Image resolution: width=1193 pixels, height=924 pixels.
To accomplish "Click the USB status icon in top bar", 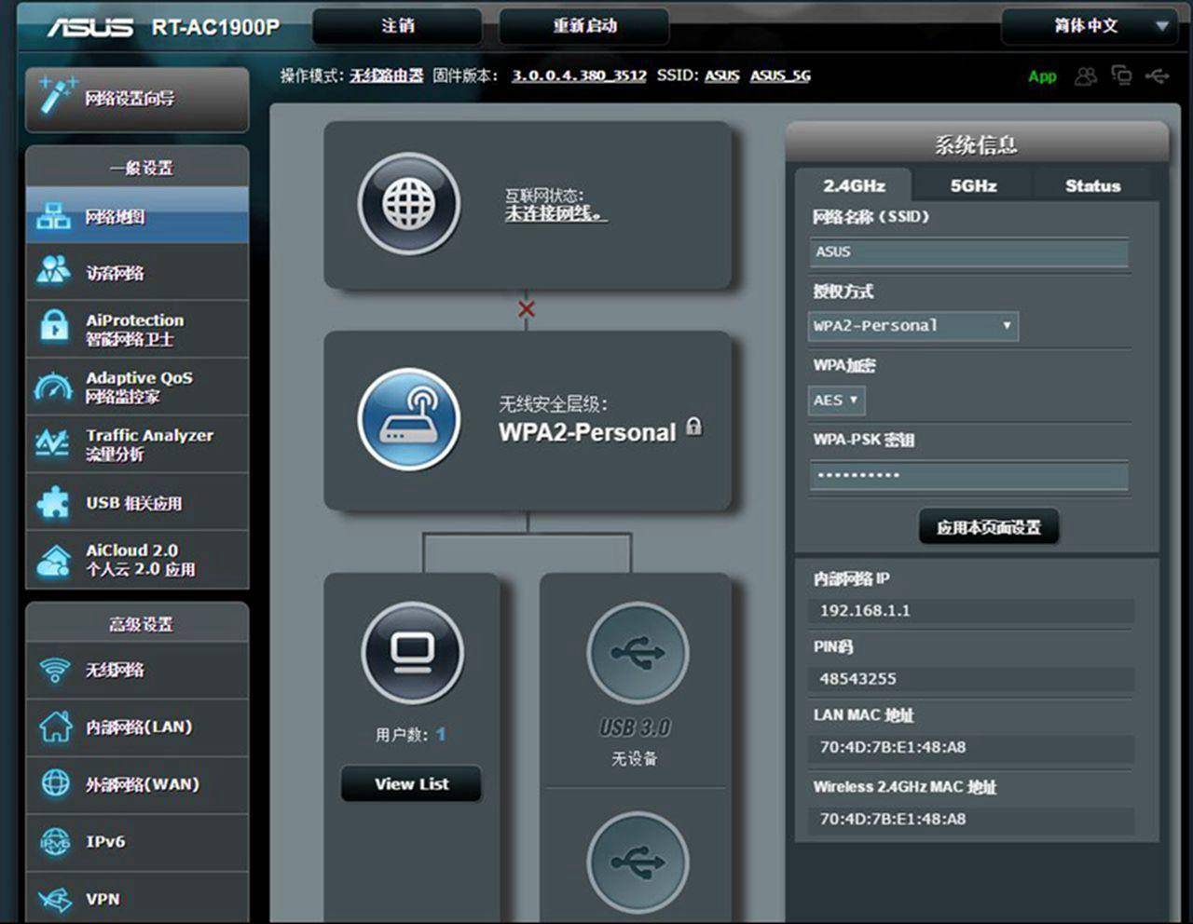I will [x=1157, y=76].
